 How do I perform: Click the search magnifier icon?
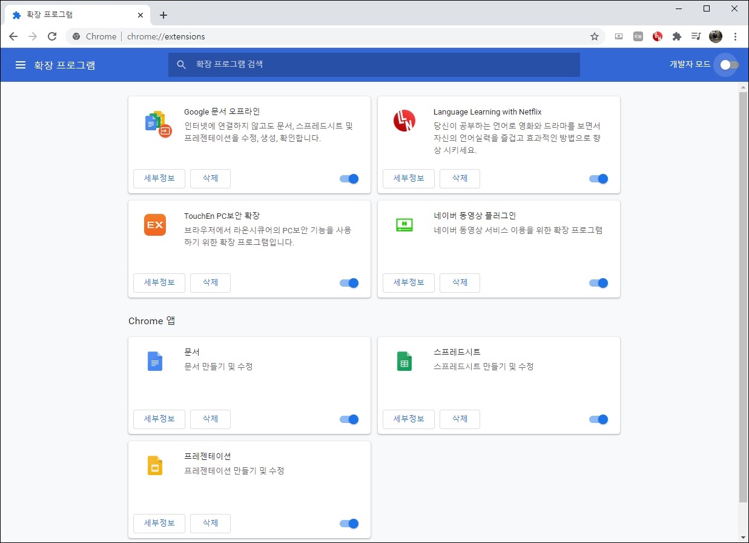(181, 64)
